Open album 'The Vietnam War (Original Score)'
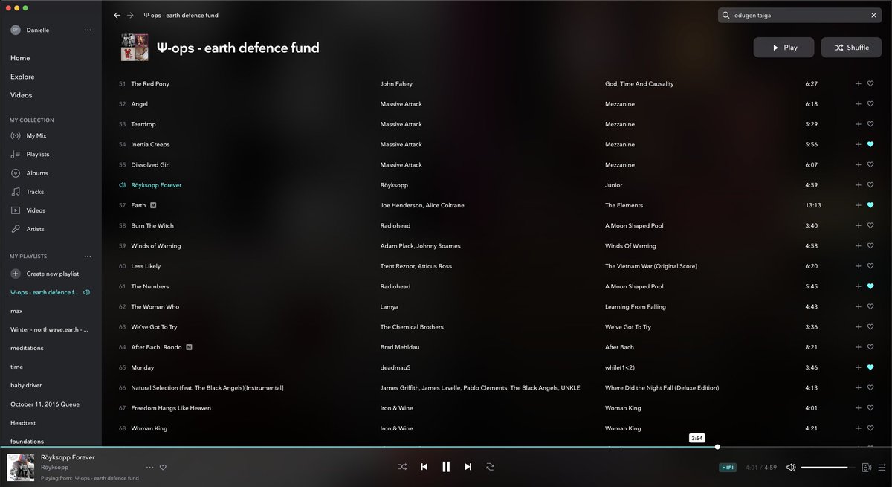Image resolution: width=892 pixels, height=487 pixels. (651, 266)
